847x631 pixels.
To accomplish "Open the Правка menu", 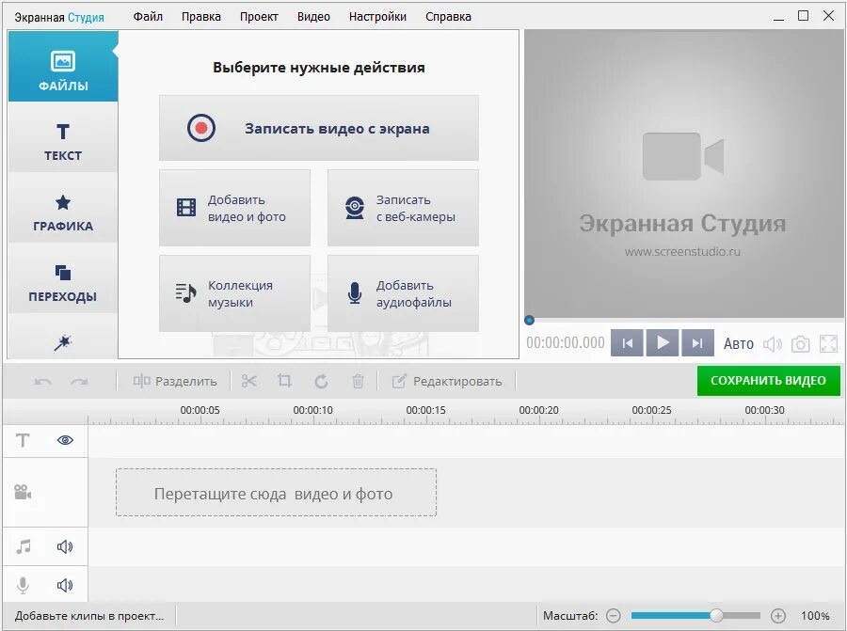I will [201, 17].
